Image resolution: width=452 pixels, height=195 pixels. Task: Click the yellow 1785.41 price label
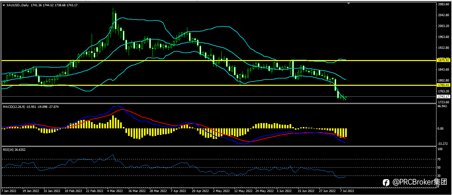click(443, 85)
